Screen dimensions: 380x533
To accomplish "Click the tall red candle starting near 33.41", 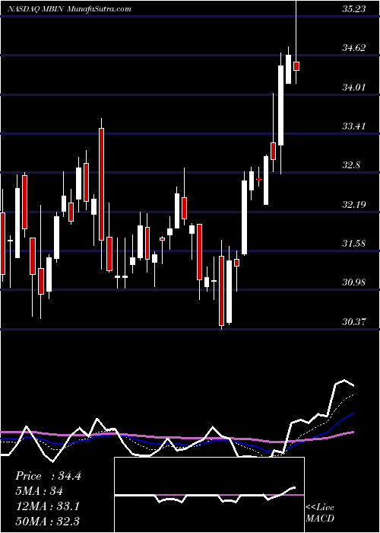I will click(x=101, y=184).
